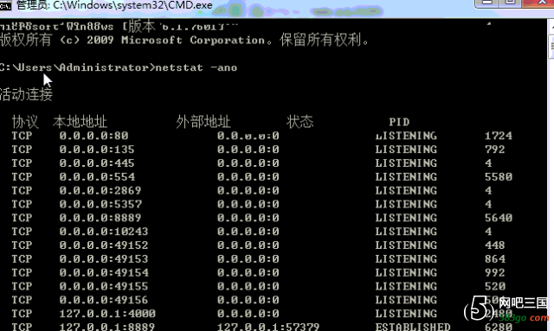554x331 pixels.
Task: Click the window title C:\Windows\system32\CMD.exe
Action: [132, 5]
